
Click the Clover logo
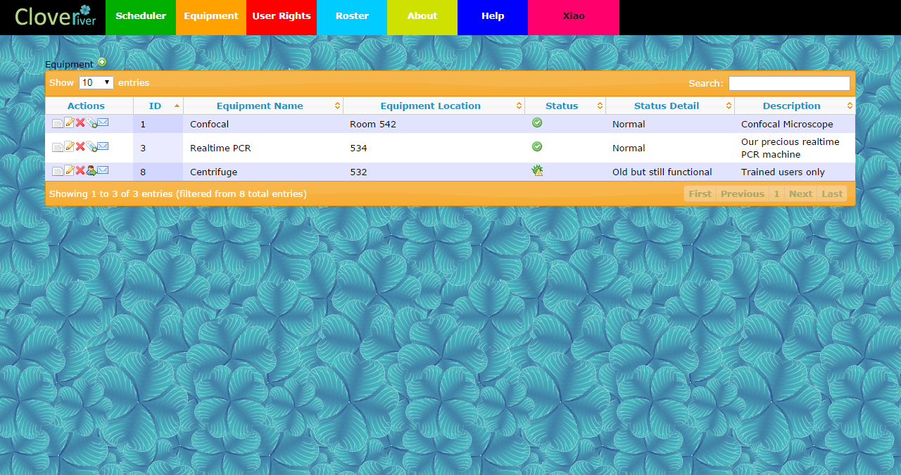(x=55, y=17)
